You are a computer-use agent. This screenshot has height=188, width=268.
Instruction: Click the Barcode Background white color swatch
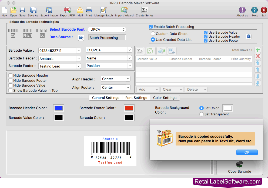click(x=228, y=108)
